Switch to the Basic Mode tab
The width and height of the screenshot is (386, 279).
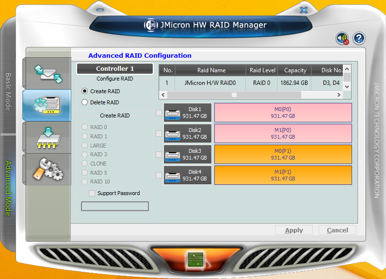8,92
